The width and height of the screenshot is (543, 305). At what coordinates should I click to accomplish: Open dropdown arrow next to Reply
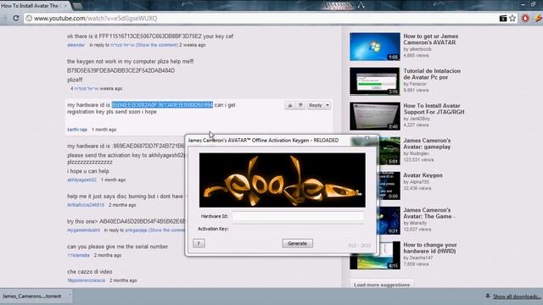coord(327,105)
